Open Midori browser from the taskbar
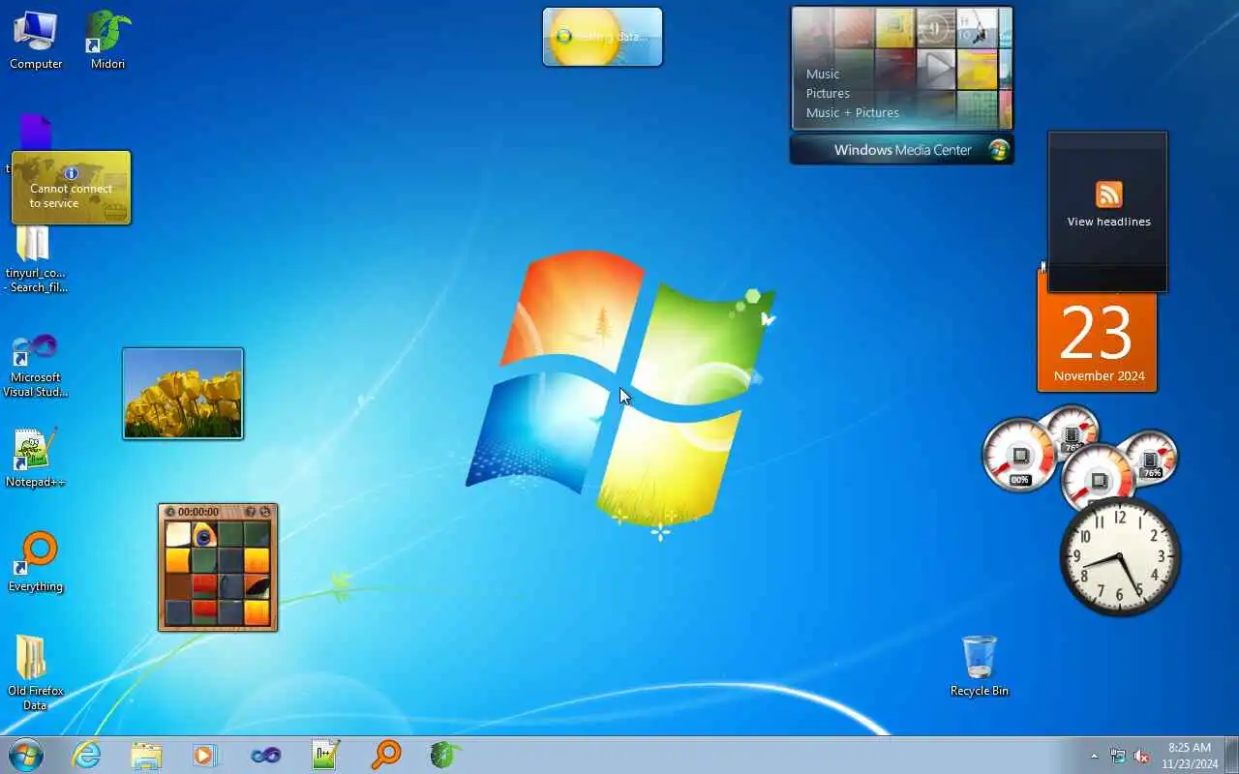This screenshot has height=774, width=1239. tap(445, 755)
